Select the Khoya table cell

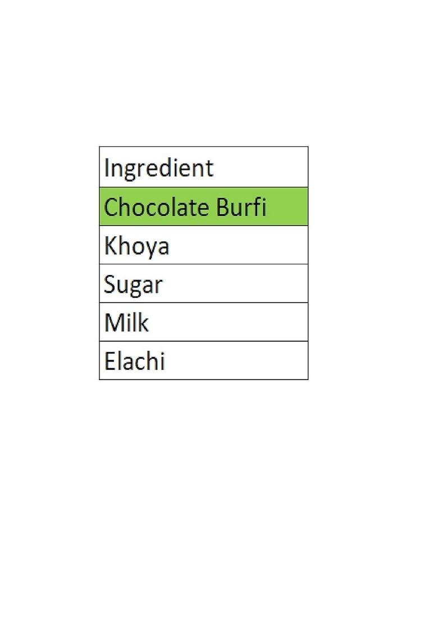click(203, 245)
